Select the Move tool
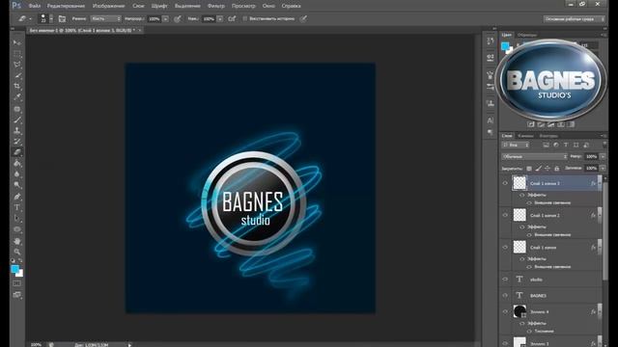Image resolution: width=618 pixels, height=347 pixels. tap(17, 42)
